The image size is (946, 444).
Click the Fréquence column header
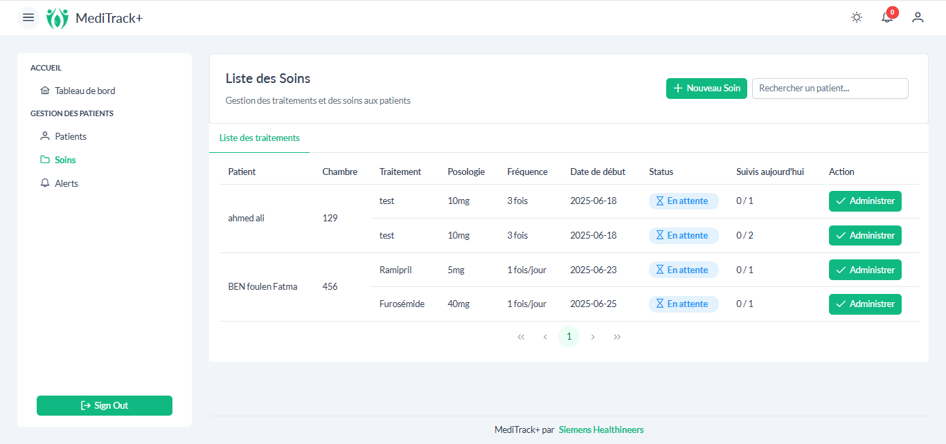528,172
